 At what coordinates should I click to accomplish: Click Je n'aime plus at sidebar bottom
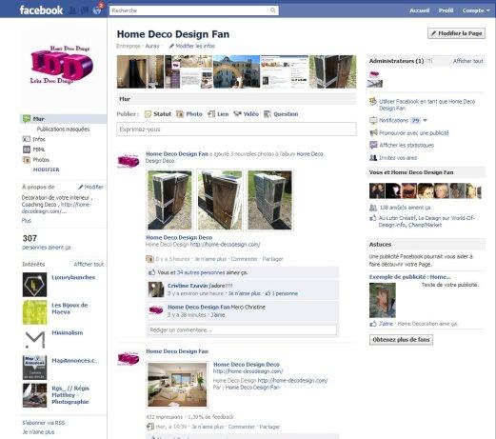coord(38,432)
